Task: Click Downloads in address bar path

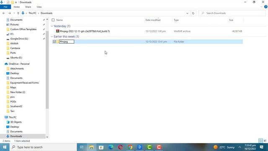Action: pyautogui.click(x=46, y=13)
